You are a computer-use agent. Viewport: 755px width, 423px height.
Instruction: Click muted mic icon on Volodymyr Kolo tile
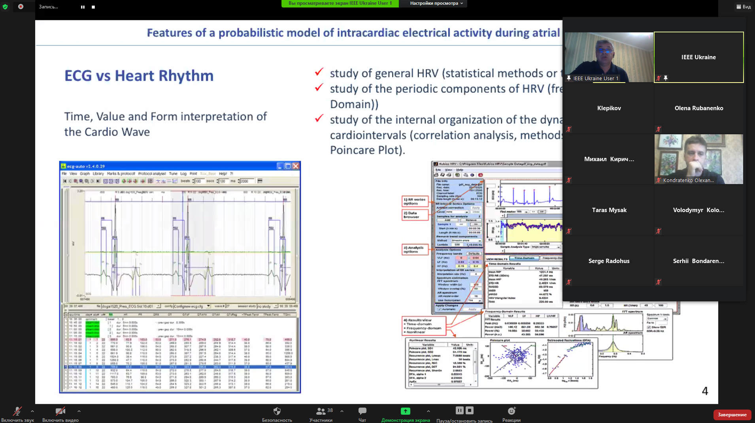(659, 231)
